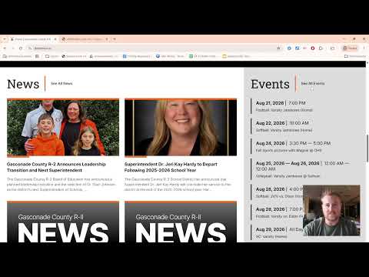Switch to the second browser tab
The height and width of the screenshot is (277, 369).
[85, 39]
